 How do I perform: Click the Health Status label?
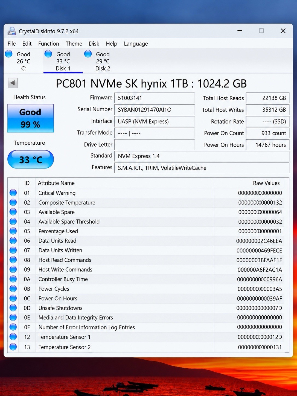click(x=30, y=97)
